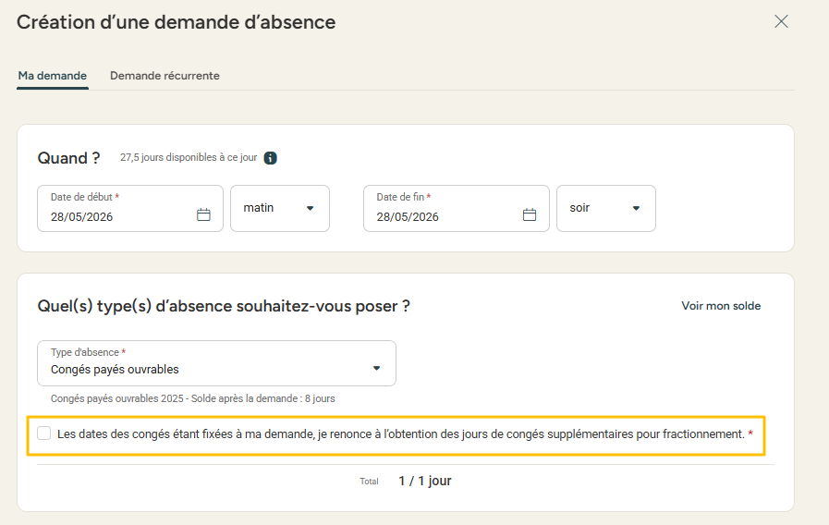Open the start date calendar icon
The image size is (829, 525).
coord(204,214)
